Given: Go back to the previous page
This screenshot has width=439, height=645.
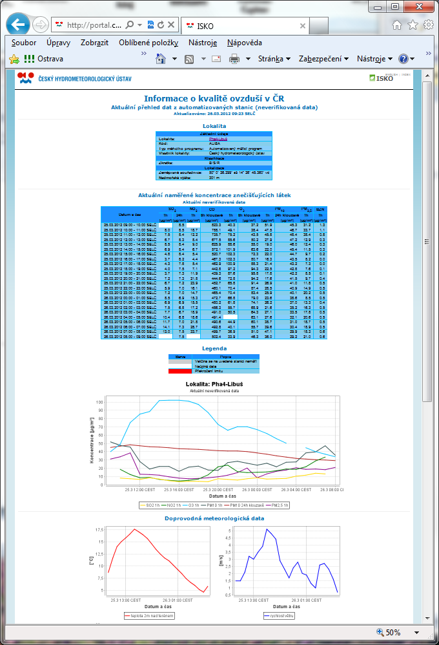Looking at the screenshot, I should (17, 25).
